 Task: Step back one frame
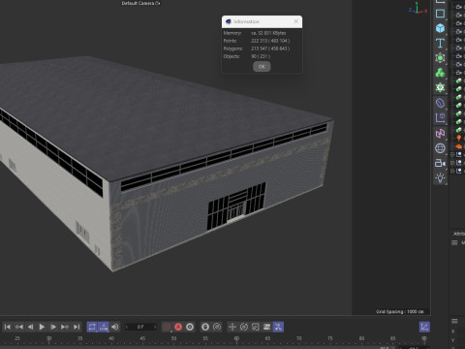tap(30, 327)
